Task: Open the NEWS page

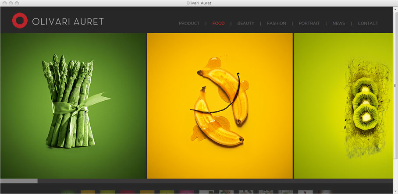Action: pos(338,23)
